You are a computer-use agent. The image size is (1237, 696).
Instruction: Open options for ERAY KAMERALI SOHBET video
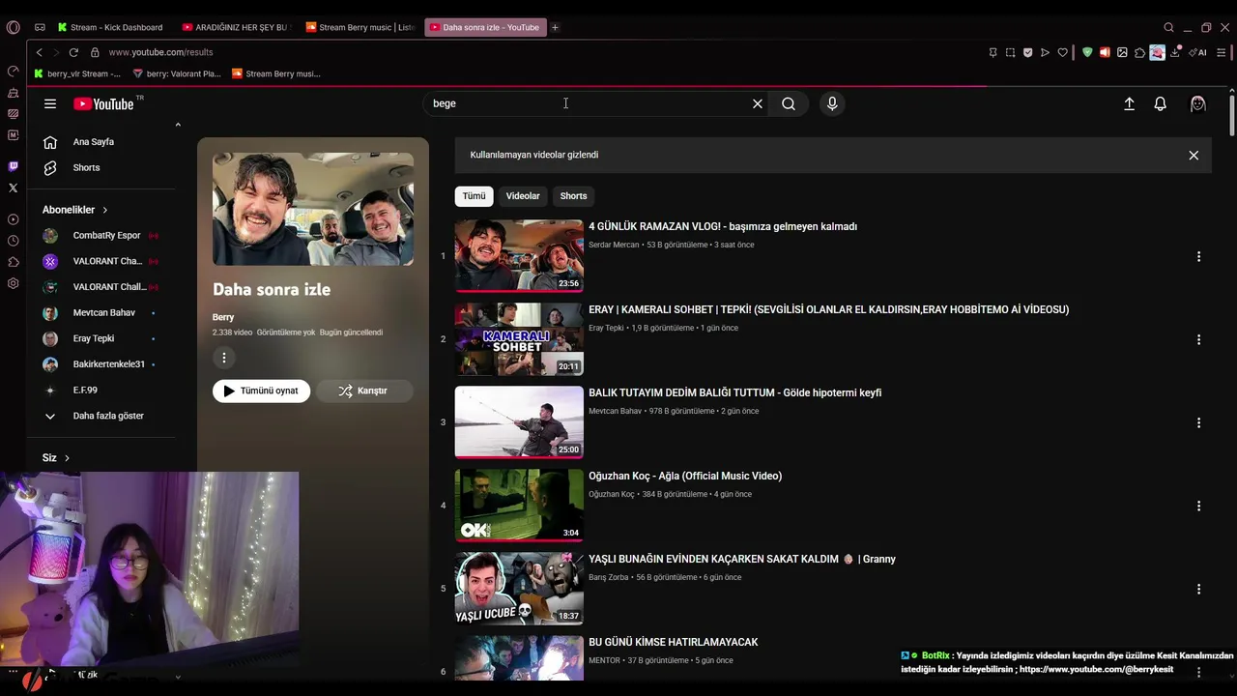1198,339
